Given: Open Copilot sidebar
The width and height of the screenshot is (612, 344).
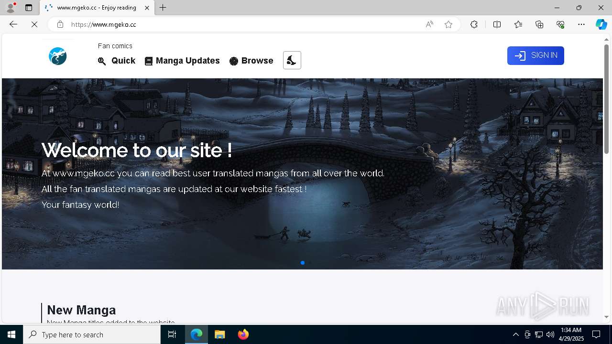Looking at the screenshot, I should pos(601,24).
